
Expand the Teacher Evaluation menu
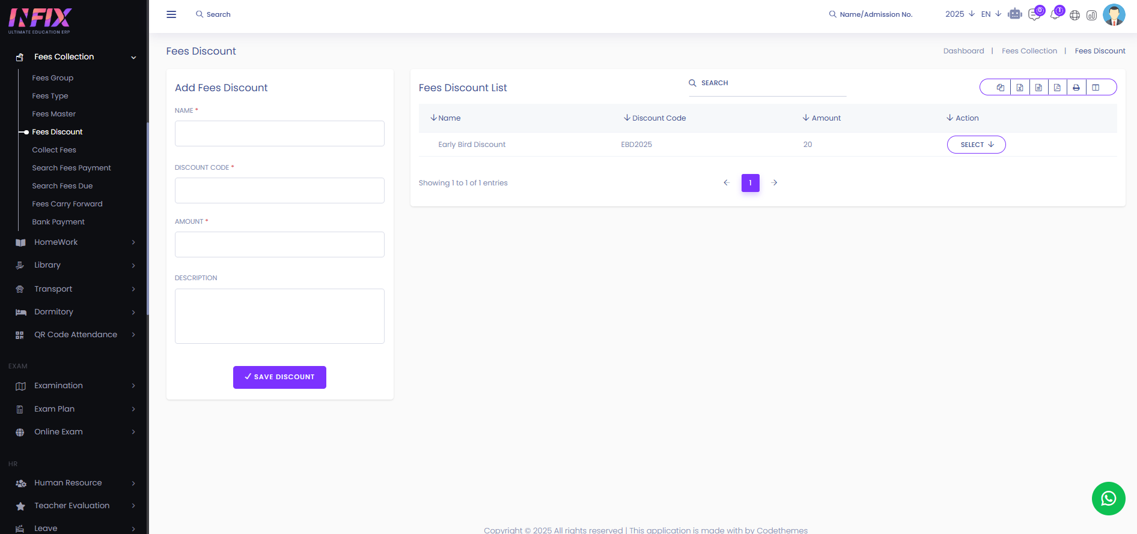coord(76,506)
